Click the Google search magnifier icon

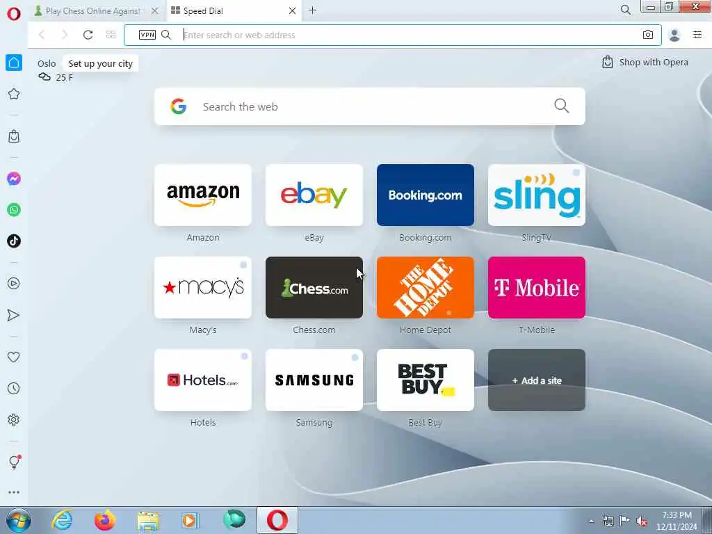pos(562,106)
